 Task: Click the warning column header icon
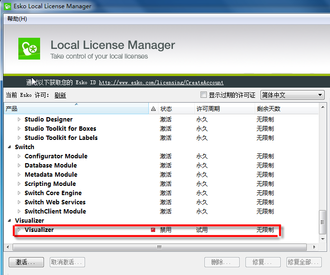click(154, 109)
